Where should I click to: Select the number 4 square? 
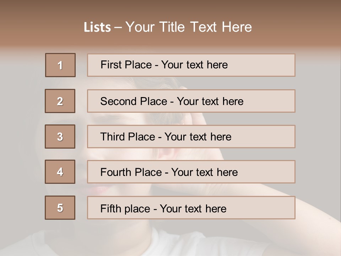pyautogui.click(x=60, y=172)
